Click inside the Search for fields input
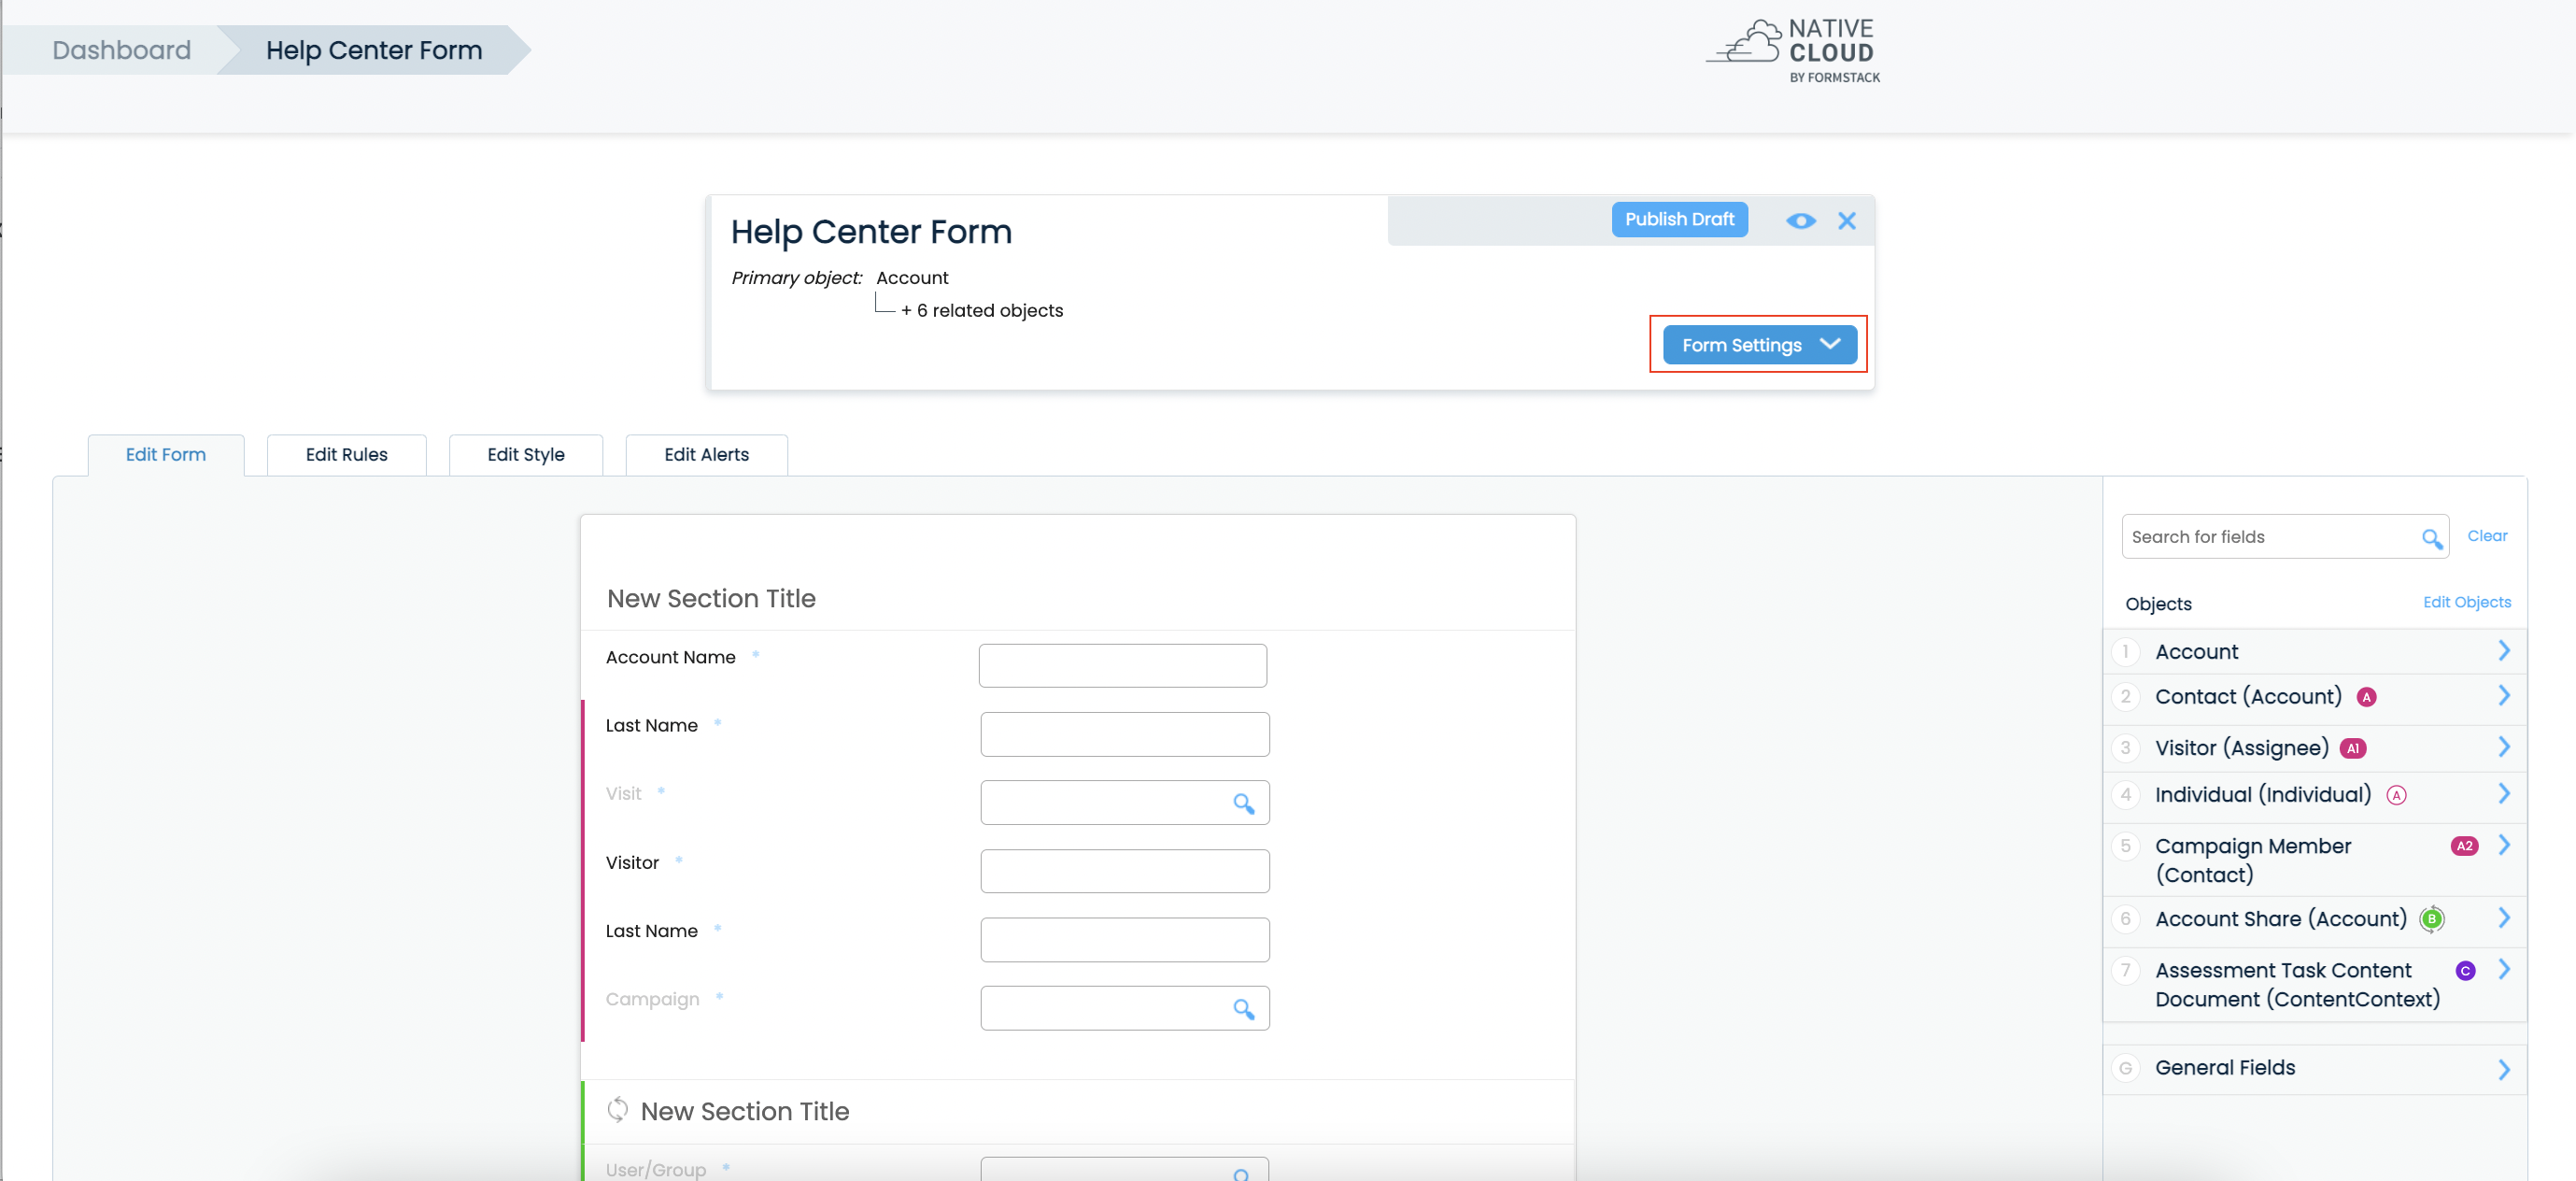This screenshot has width=2576, height=1181. (2250, 537)
